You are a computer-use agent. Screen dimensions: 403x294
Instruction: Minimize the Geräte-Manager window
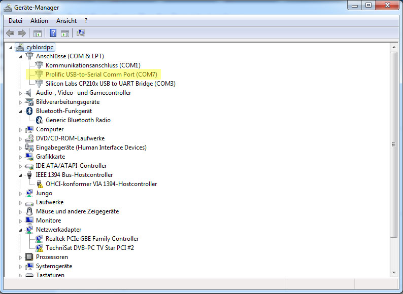click(x=355, y=5)
